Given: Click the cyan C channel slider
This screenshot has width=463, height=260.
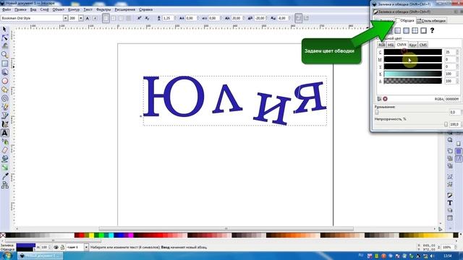Looking at the screenshot, I should (x=413, y=52).
